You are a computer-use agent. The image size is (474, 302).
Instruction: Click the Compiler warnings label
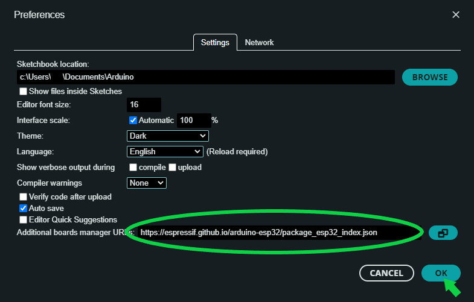click(50, 183)
